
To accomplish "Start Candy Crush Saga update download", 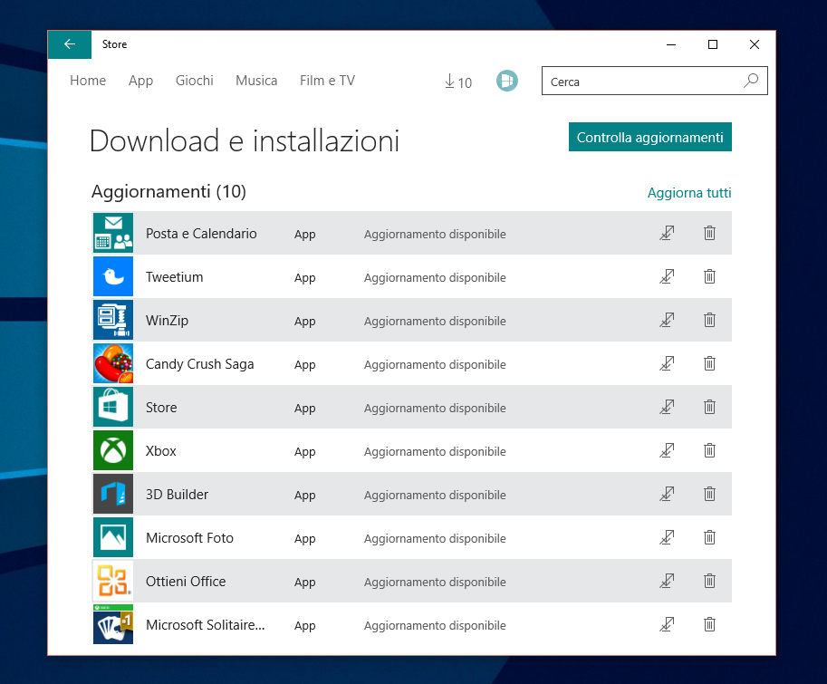I will (668, 363).
